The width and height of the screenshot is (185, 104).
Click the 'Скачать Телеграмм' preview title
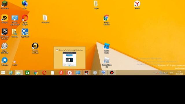pyautogui.click(x=71, y=50)
